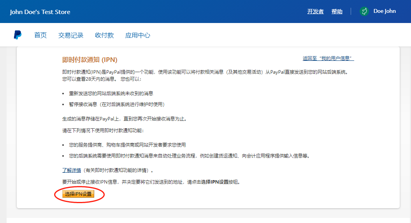Screen dimensions: 411x223
Task: Follow the 返回至"我的用户信息" link
Action: pos(328,58)
